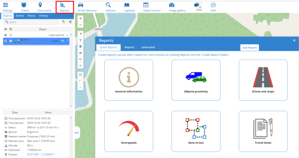The width and height of the screenshot is (299, 158).
Task: Uncheck the BMW X1 visibility checkbox
Action: tap(6, 41)
